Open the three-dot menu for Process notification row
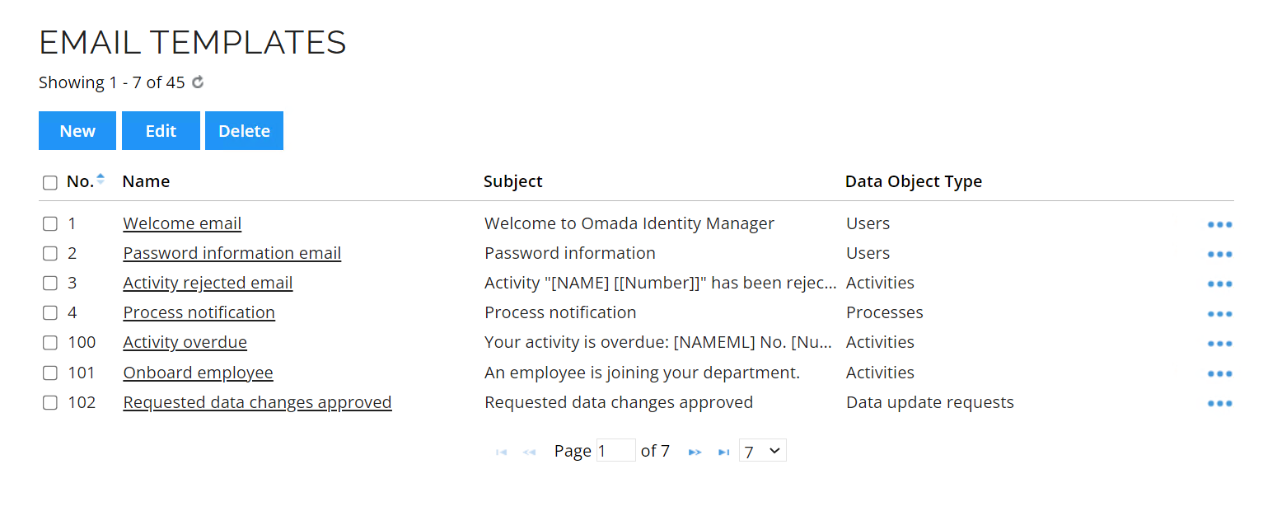 coord(1219,314)
